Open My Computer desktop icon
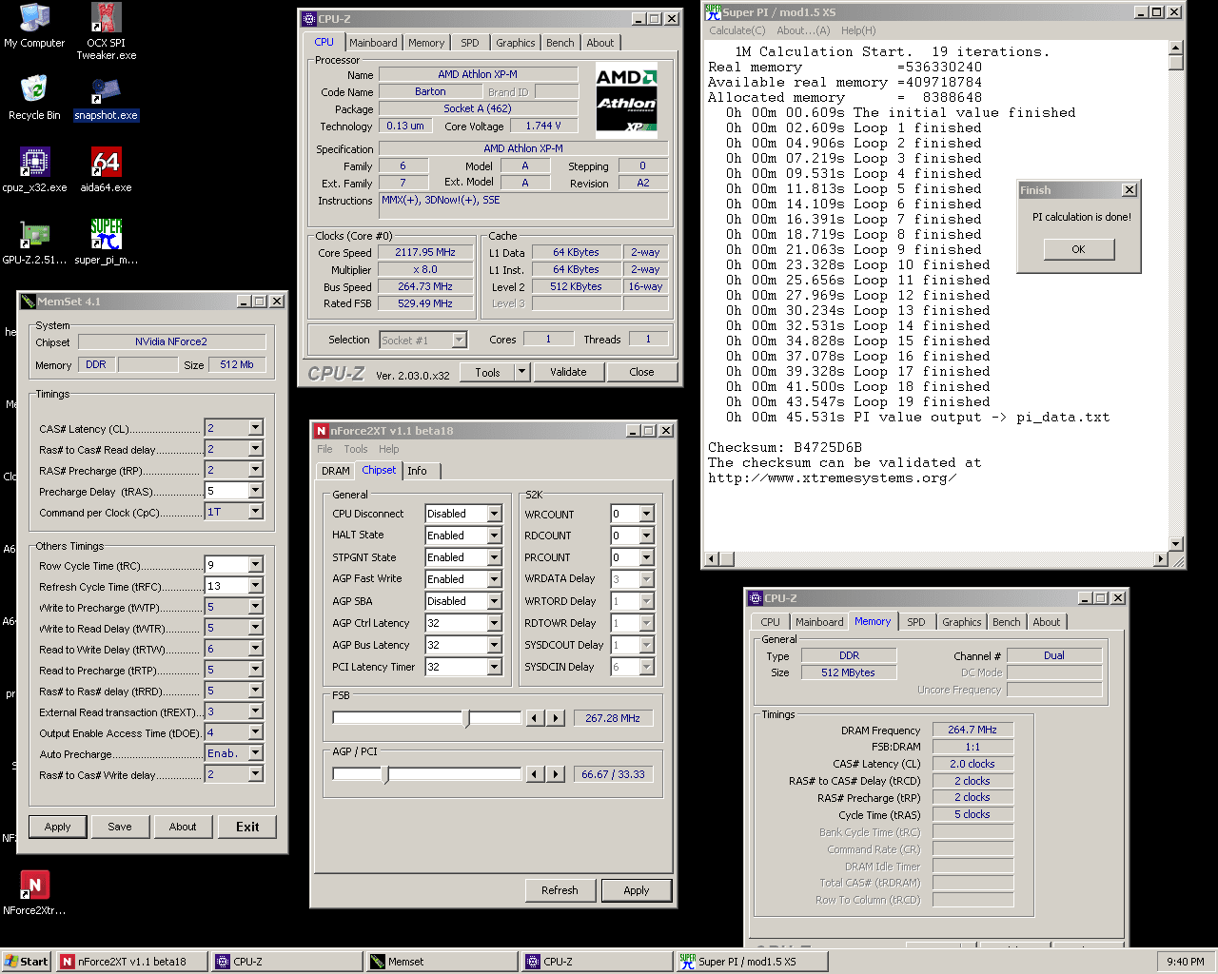The width and height of the screenshot is (1218, 974). click(x=34, y=27)
